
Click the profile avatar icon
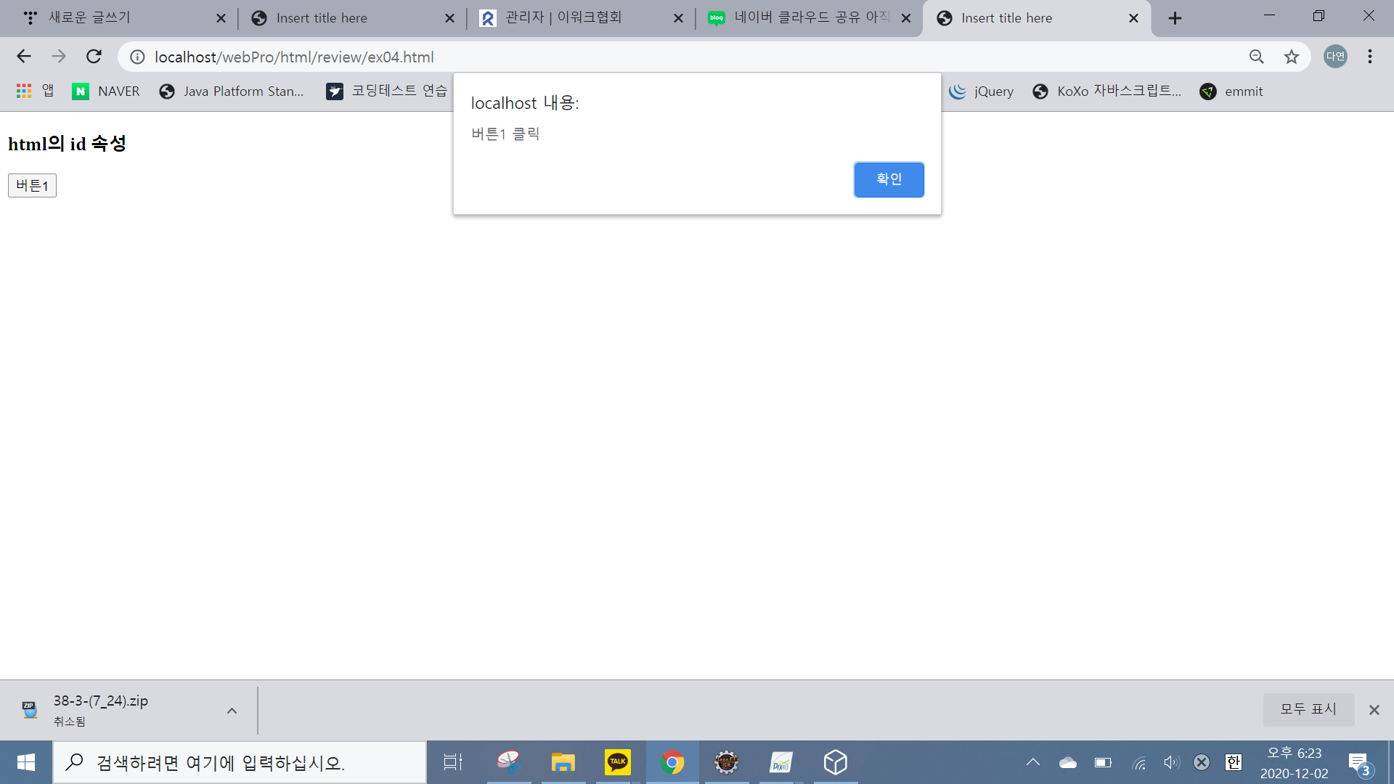click(1335, 57)
